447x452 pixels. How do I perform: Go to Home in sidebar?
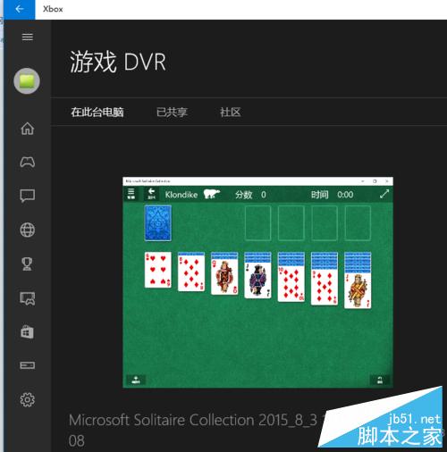coord(28,129)
